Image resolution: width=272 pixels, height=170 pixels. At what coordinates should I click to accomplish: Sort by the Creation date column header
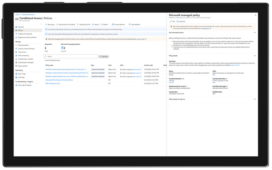(148, 65)
